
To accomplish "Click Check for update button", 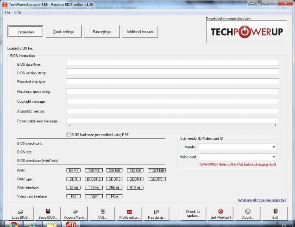I will pyautogui.click(x=194, y=214).
